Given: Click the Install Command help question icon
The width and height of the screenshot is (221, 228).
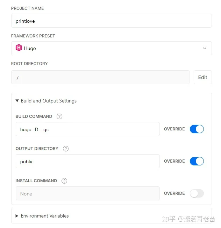Looking at the screenshot, I should [64, 181].
